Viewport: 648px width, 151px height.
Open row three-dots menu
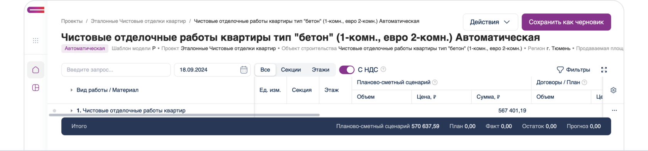[614, 110]
